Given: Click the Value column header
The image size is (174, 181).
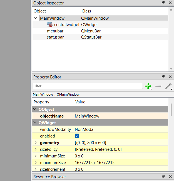Looking at the screenshot, I should pyautogui.click(x=121, y=102).
